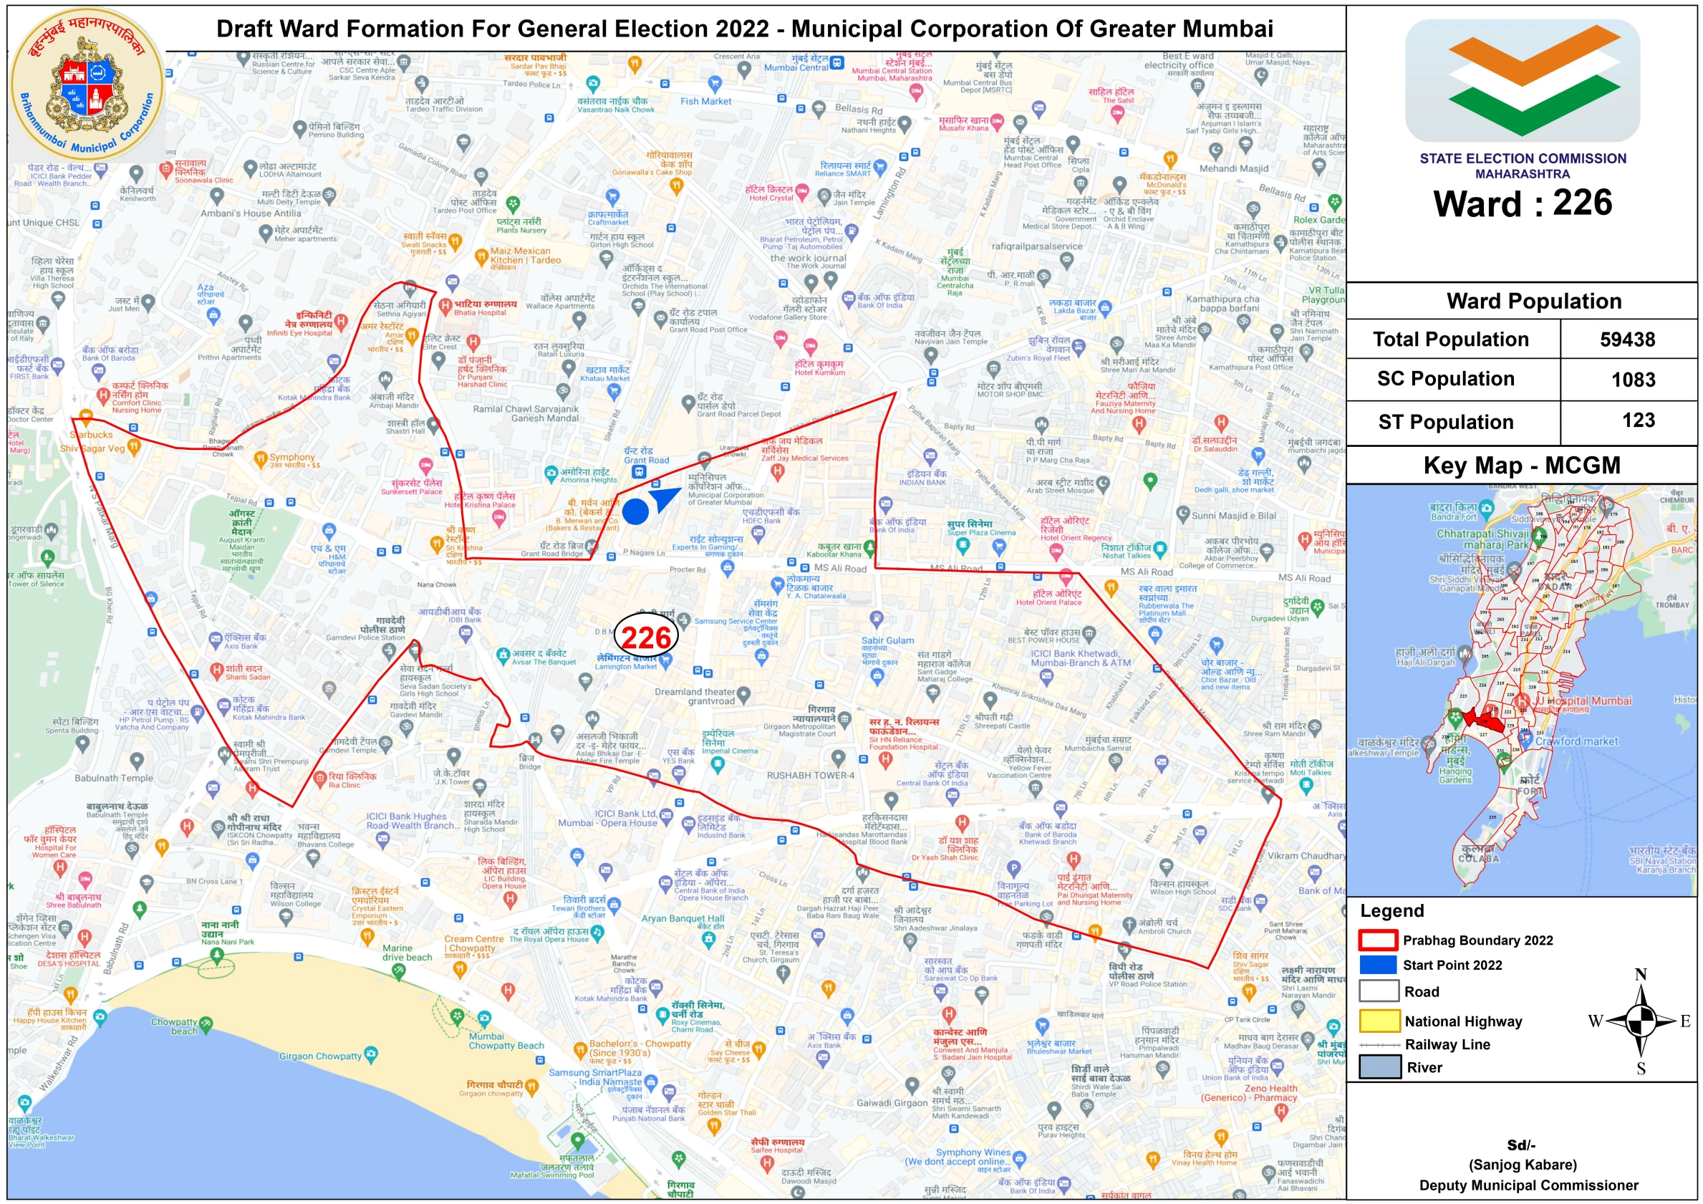Click the Sanjog Kabare signature text
Screen dimensions: 1703x1204
coord(1522,1164)
